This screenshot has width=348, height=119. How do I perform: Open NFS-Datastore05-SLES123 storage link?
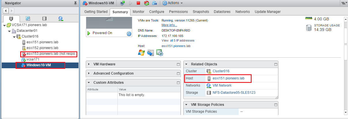click(234, 93)
